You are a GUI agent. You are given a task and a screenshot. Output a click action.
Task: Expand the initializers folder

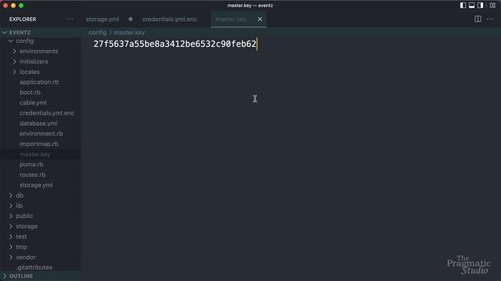click(x=34, y=62)
